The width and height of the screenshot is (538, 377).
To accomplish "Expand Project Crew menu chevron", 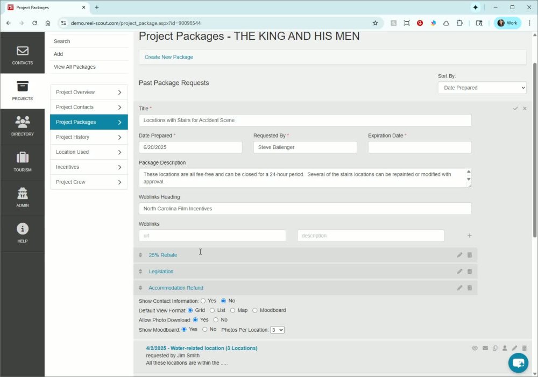I will click(x=119, y=182).
